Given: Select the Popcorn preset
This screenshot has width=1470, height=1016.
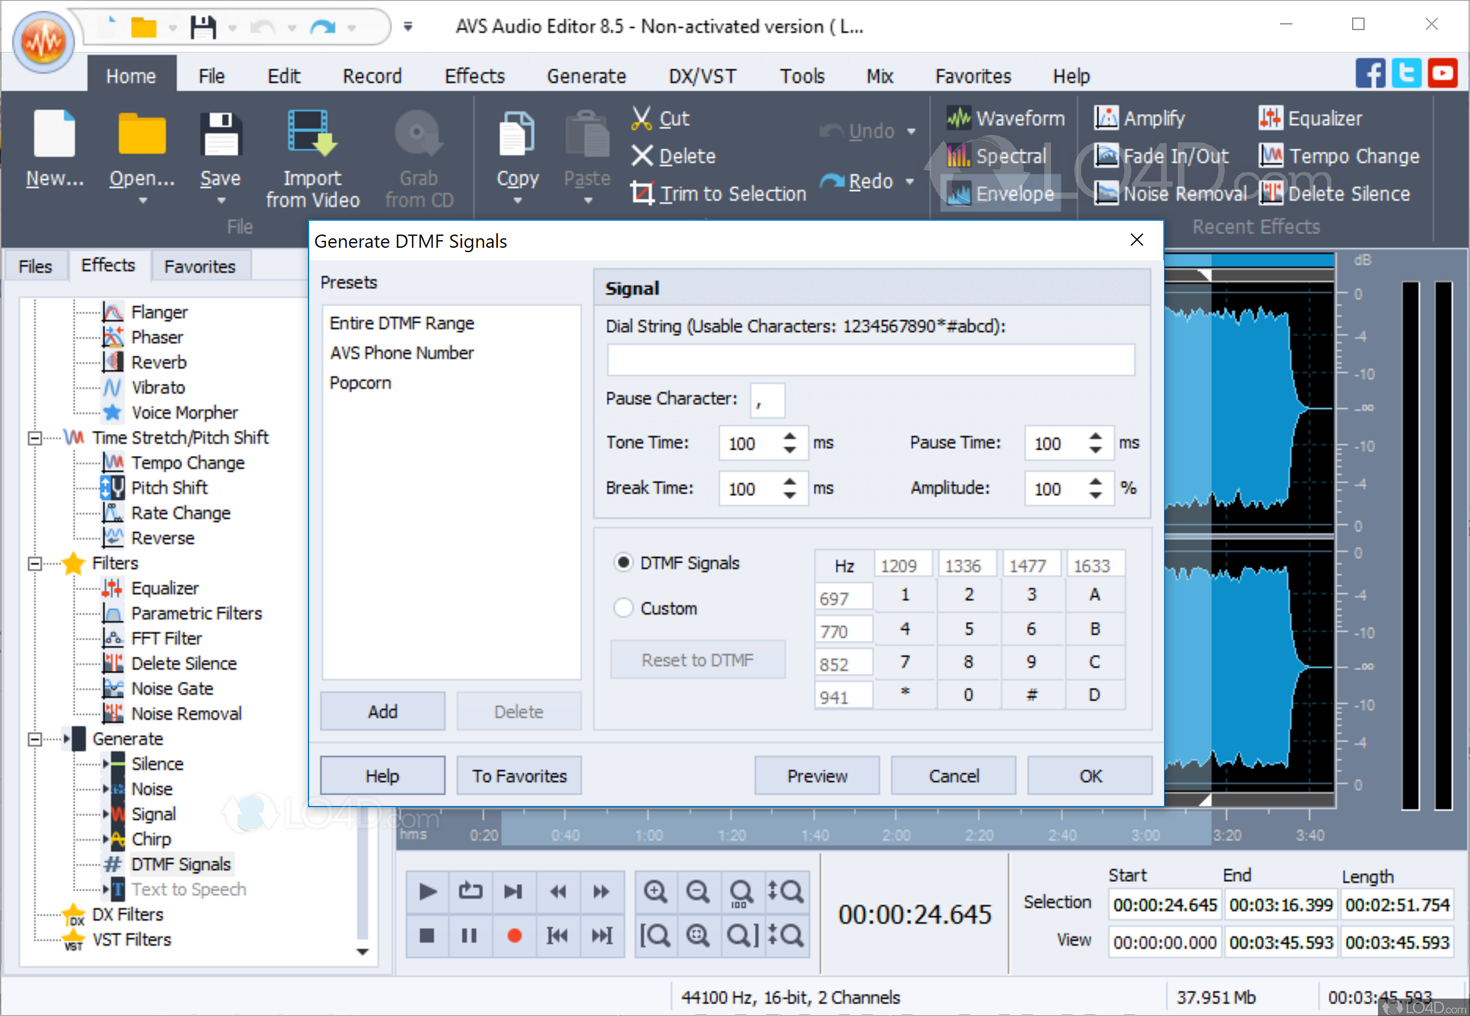Looking at the screenshot, I should (361, 383).
